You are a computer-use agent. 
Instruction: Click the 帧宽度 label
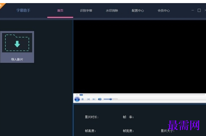coord(128,131)
